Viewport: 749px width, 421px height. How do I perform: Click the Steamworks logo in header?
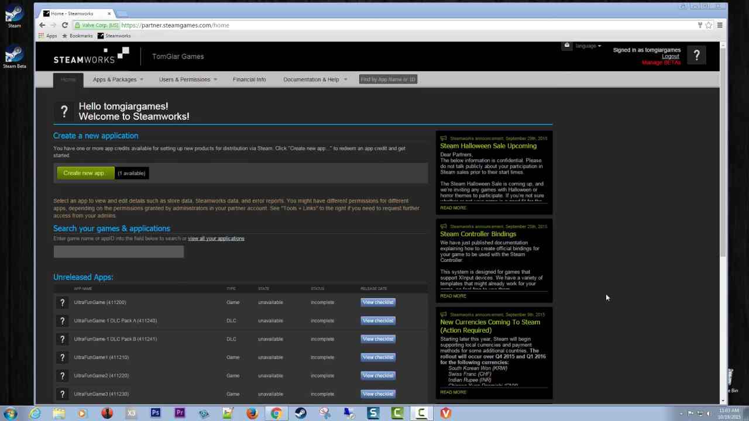(x=91, y=56)
